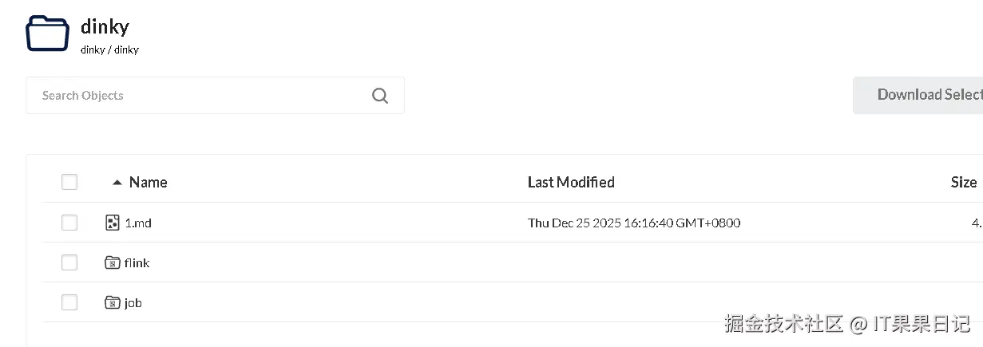Image resolution: width=983 pixels, height=347 pixels.
Task: Toggle the select-all checkbox in header
Action: (x=69, y=182)
